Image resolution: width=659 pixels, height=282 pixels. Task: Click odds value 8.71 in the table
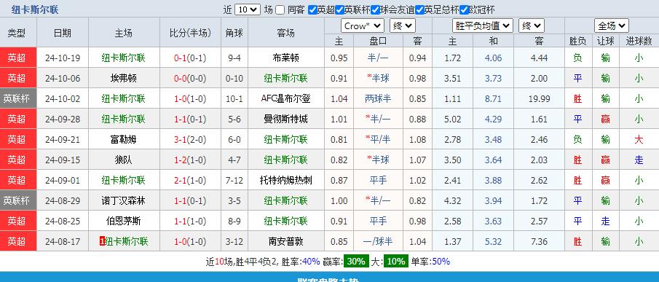(x=493, y=99)
